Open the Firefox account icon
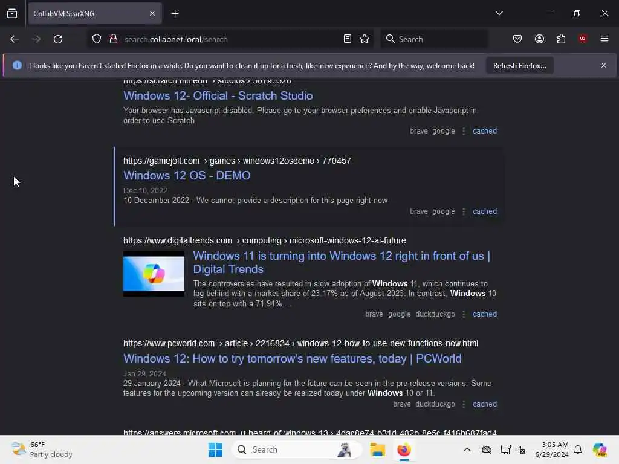Screen dimensions: 619x464 pos(540,39)
